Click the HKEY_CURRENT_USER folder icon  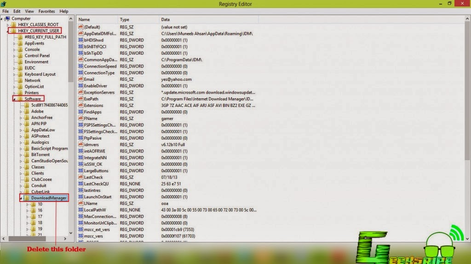click(x=14, y=31)
